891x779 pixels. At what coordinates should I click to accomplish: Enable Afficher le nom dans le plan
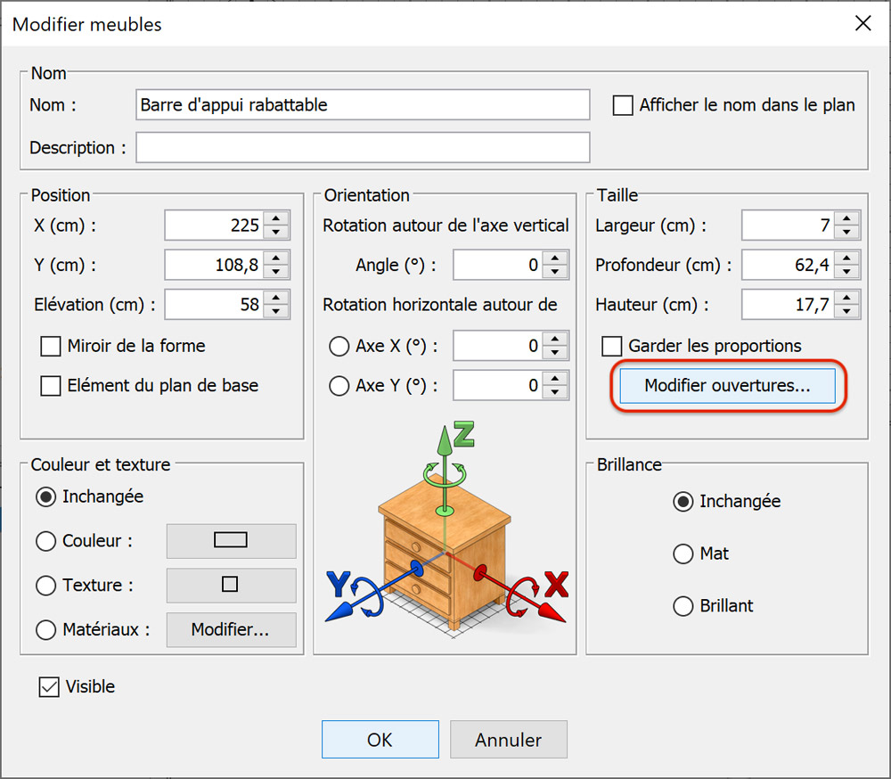point(624,106)
